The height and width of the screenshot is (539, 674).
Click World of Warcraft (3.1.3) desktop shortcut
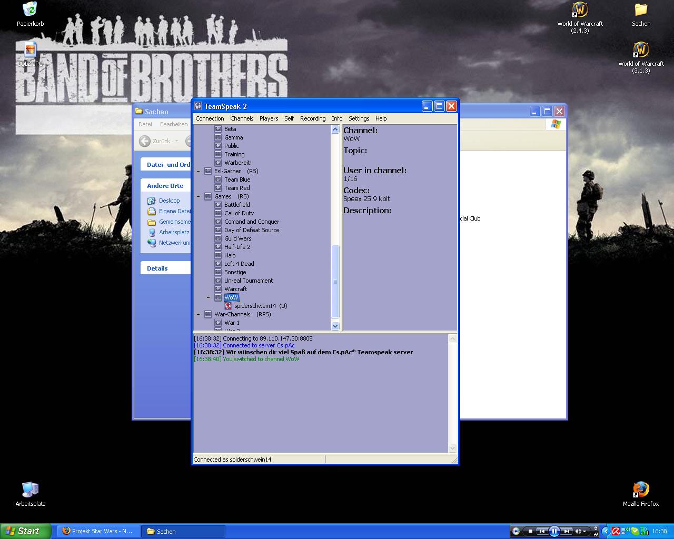[641, 58]
